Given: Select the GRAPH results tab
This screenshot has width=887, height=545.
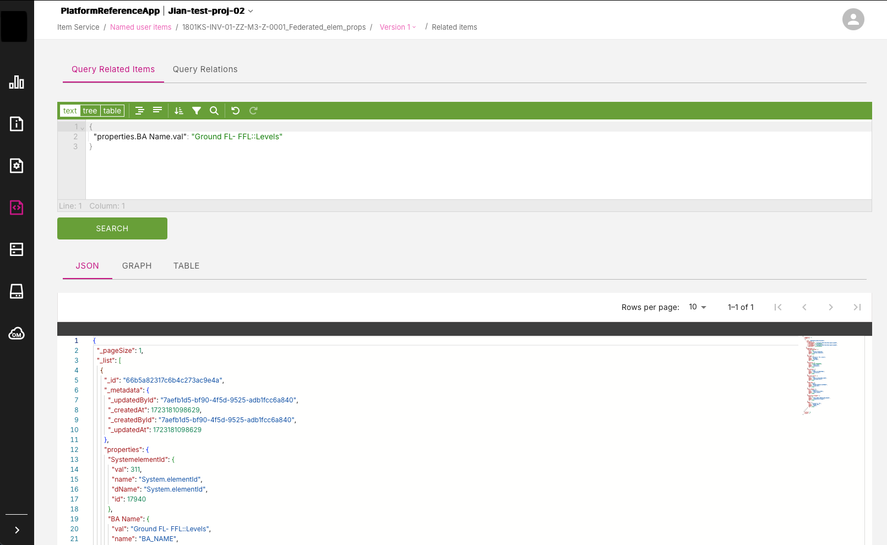Looking at the screenshot, I should click(137, 266).
